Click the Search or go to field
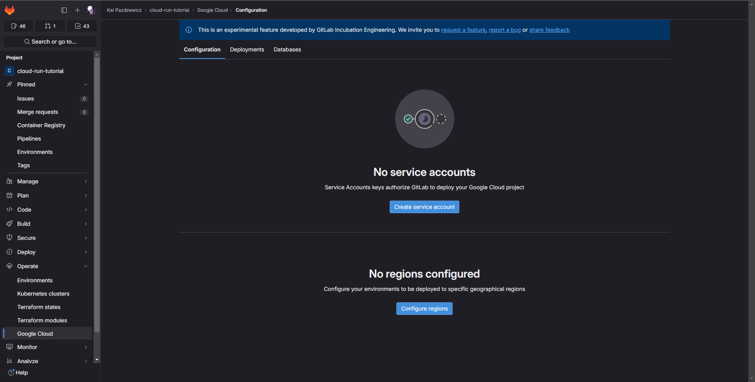Image resolution: width=755 pixels, height=382 pixels. tap(50, 42)
